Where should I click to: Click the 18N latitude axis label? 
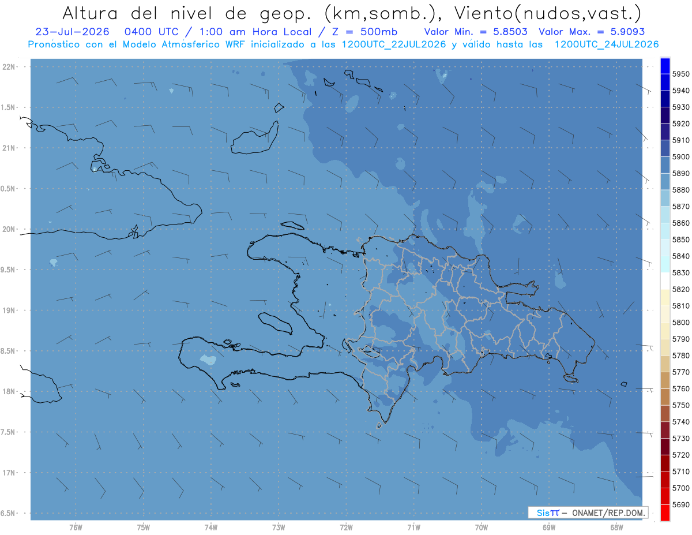[10, 391]
